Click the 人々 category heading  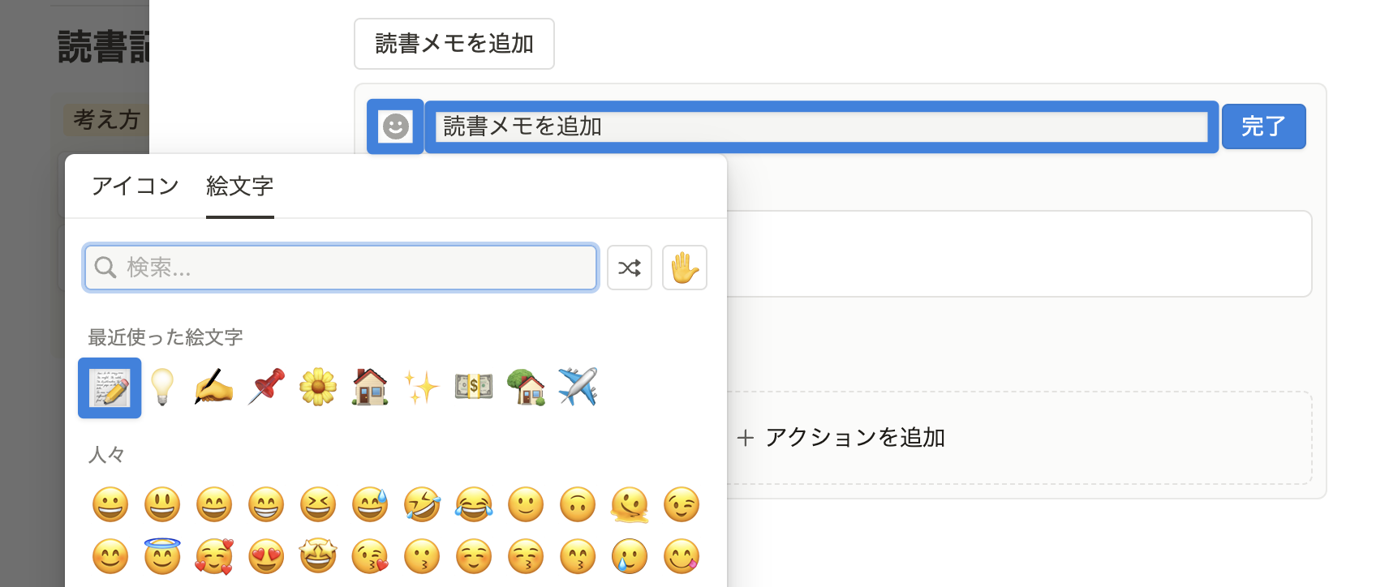[x=106, y=455]
